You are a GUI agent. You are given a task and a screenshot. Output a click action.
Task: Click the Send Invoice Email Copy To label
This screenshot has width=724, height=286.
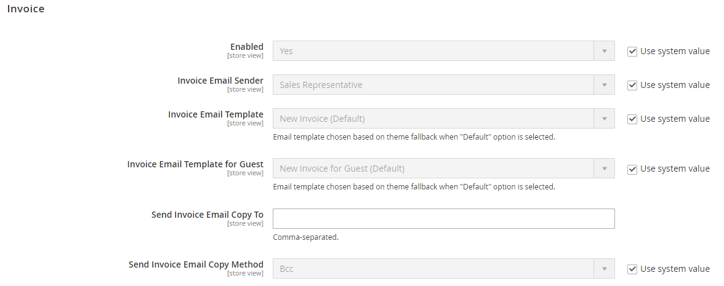[207, 215]
